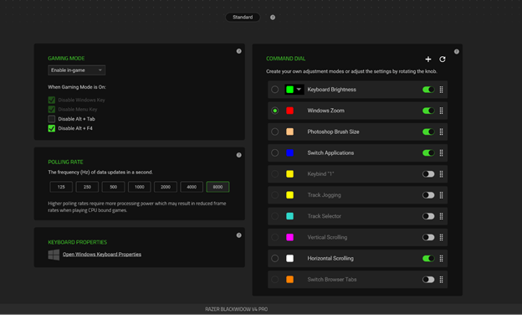Set polling rate to 4000
522x320 pixels.
[x=192, y=187]
